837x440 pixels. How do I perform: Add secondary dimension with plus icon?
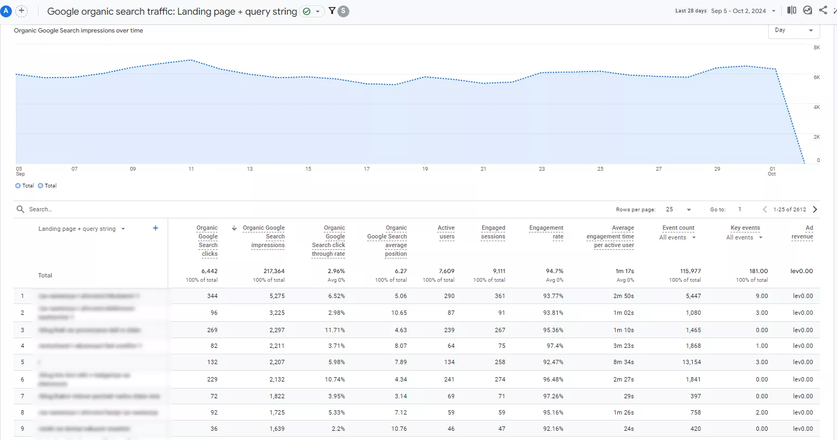point(156,228)
